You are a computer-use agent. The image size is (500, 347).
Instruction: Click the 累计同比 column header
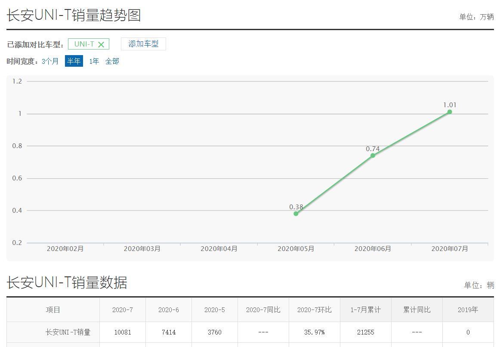[417, 310]
